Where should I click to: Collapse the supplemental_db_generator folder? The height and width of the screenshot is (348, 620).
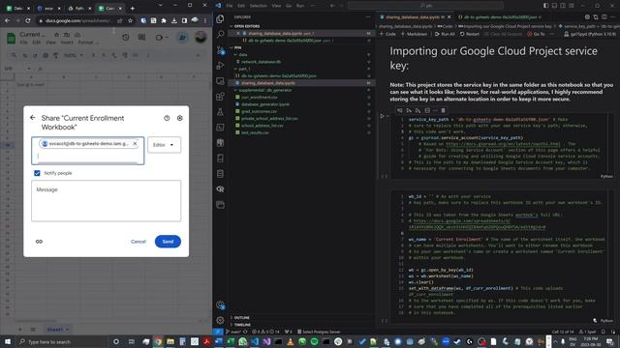pos(263,90)
